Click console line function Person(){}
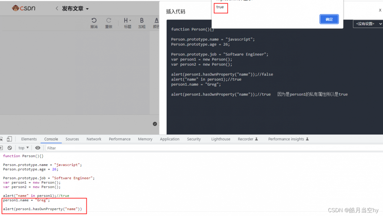Image resolution: width=383 pixels, height=216 pixels. click(23, 156)
